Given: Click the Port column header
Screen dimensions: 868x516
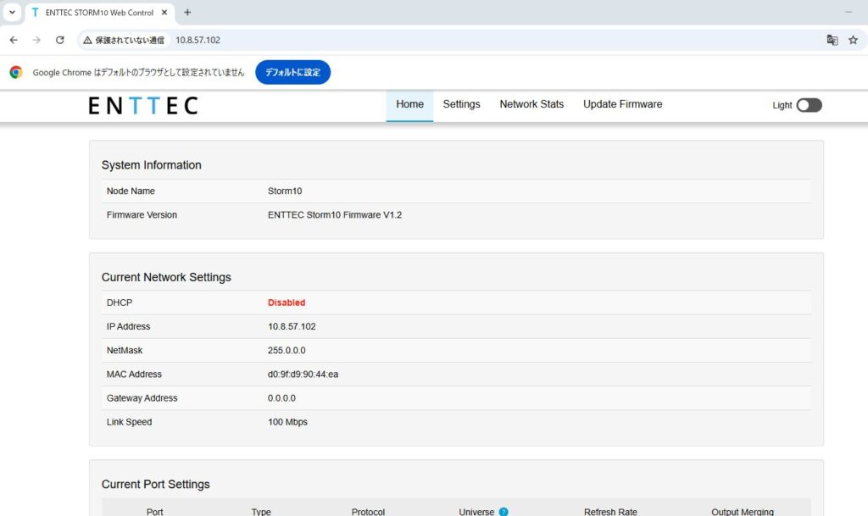Looking at the screenshot, I should [x=154, y=512].
